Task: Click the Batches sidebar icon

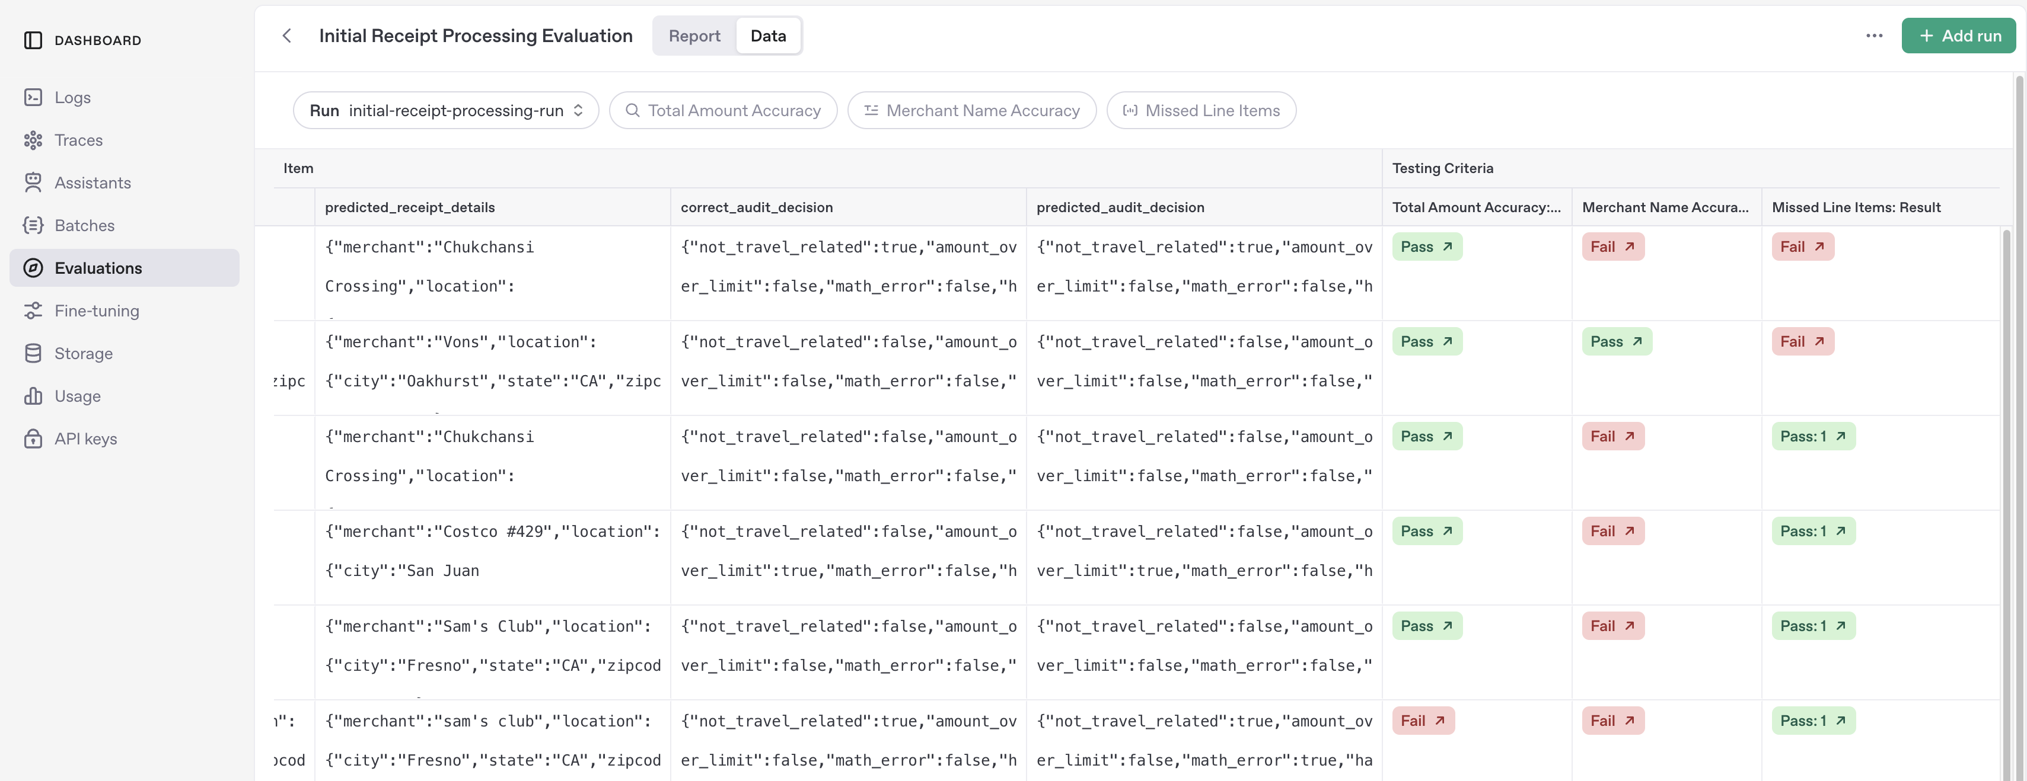Action: (33, 225)
